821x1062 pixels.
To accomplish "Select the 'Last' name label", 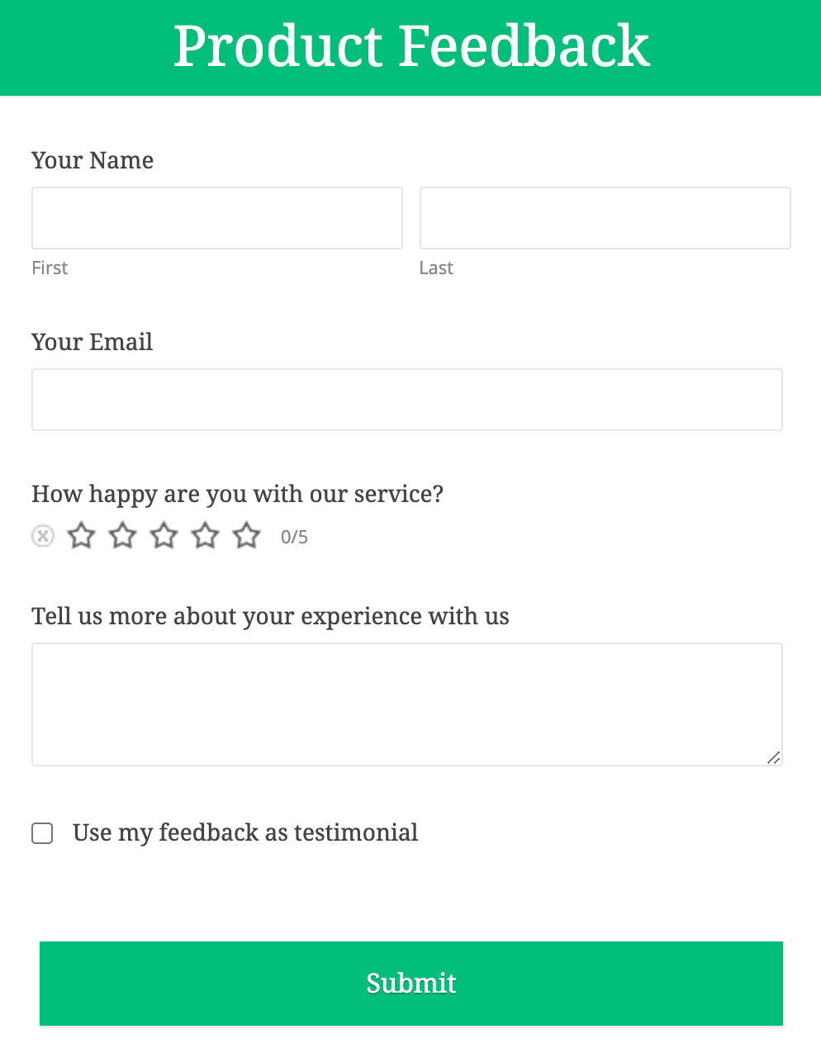I will tap(436, 268).
